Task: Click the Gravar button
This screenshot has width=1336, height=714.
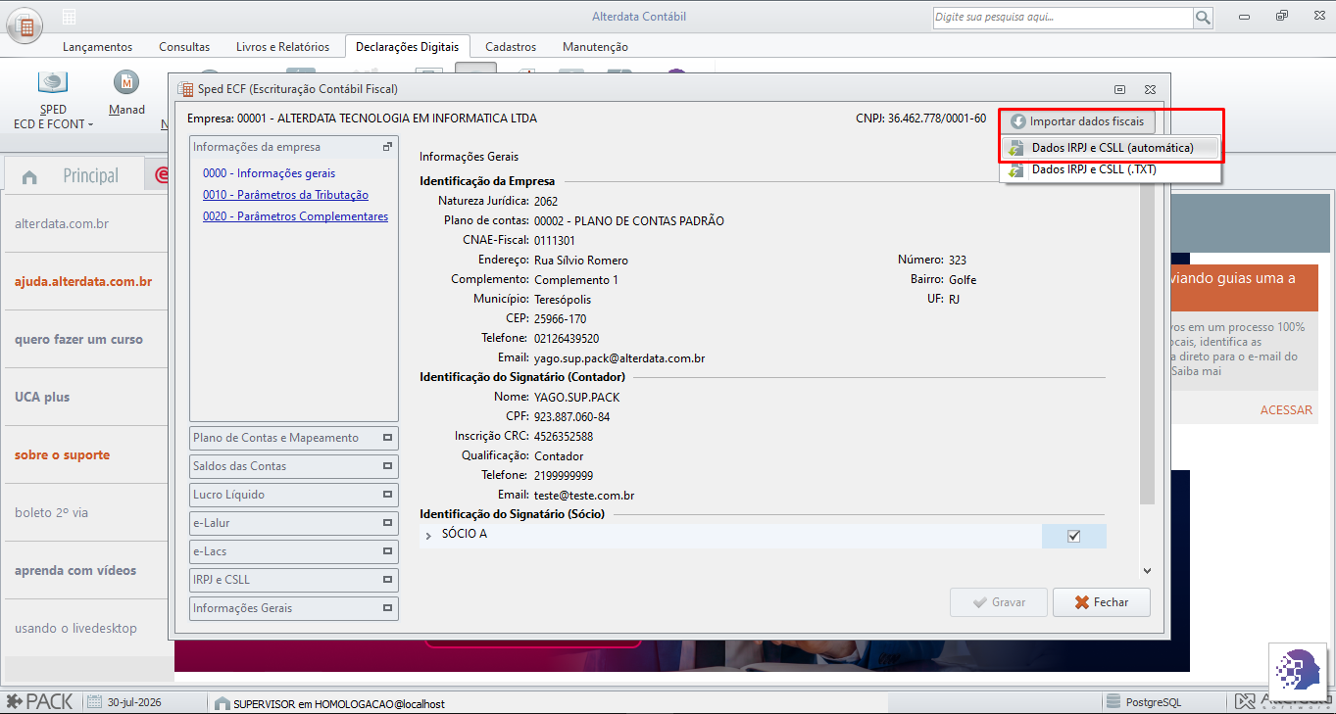Action: pos(999,602)
